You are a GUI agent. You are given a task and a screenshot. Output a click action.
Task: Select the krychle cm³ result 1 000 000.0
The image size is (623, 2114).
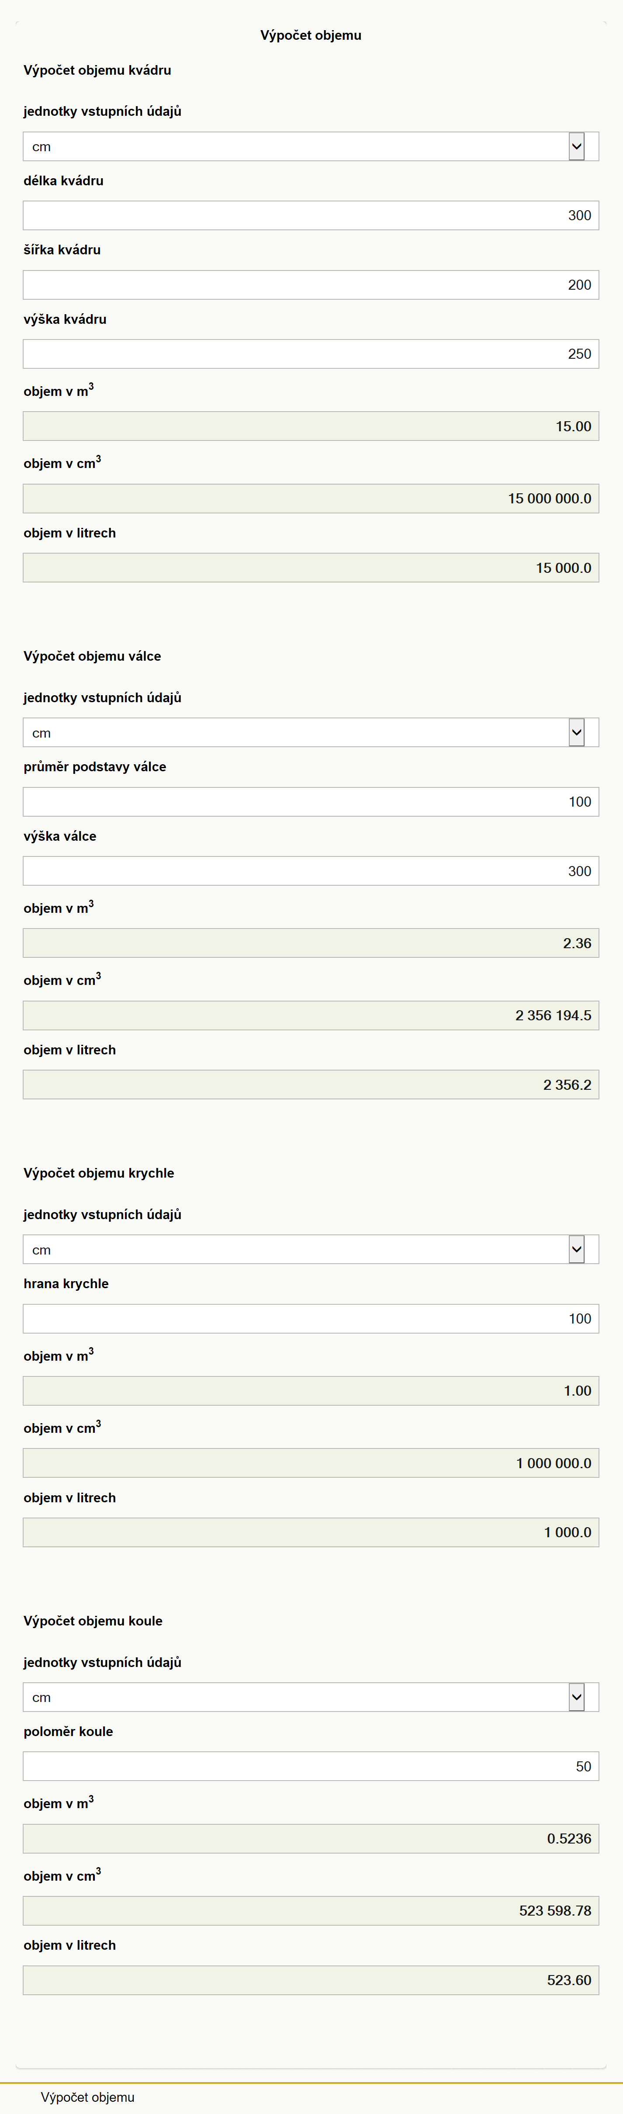pyautogui.click(x=311, y=1463)
